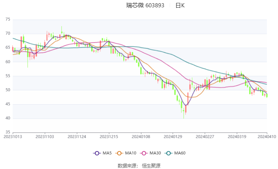The image size is (278, 169).
Task: Click the chart title 瑞芯微 603893
Action: [145, 5]
